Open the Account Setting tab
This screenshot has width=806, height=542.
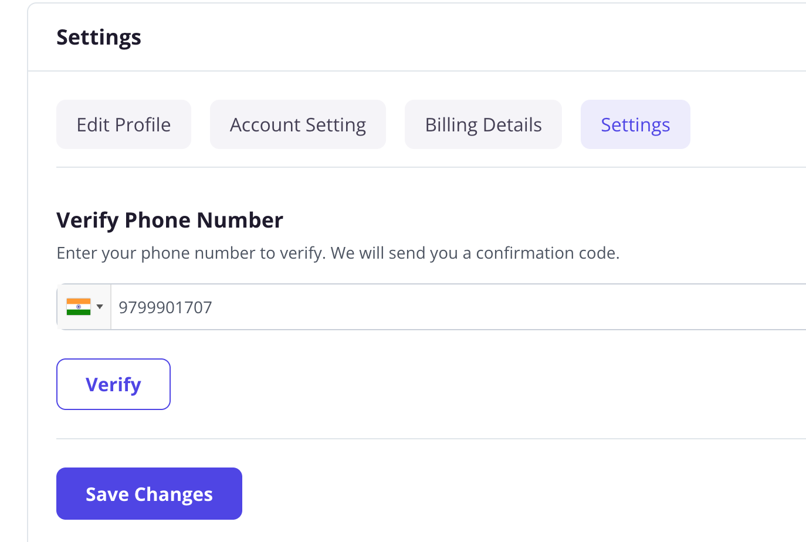point(298,124)
